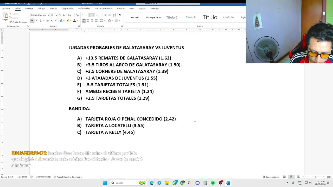Image resolution: width=333 pixels, height=187 pixels.
Task: Apply red font color
Action: (x=74, y=21)
